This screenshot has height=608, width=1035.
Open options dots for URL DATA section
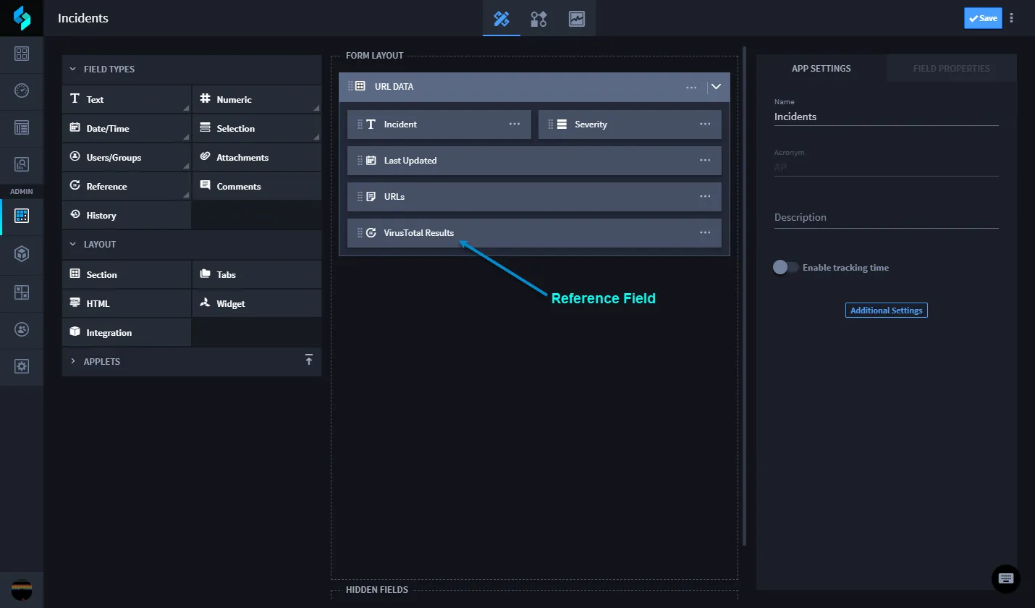[x=691, y=87]
